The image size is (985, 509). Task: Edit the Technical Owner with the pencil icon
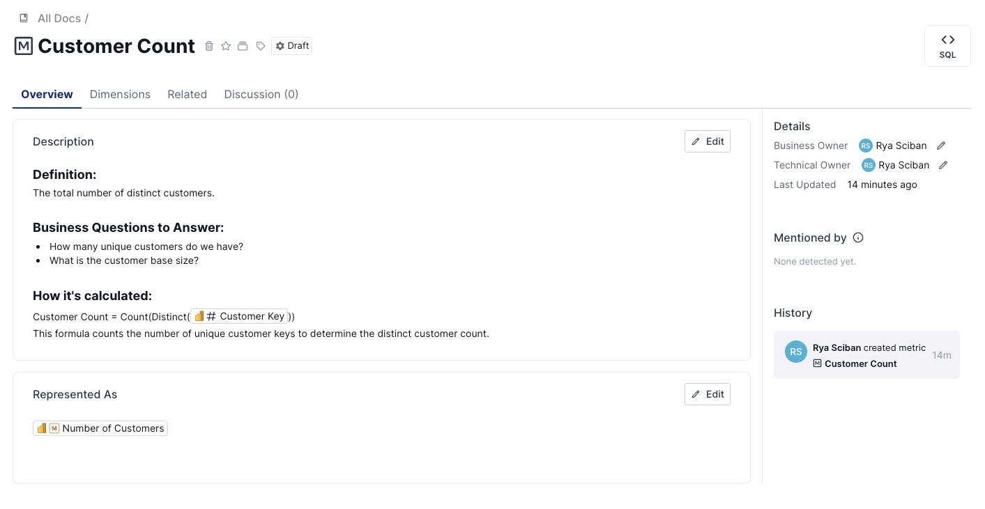pyautogui.click(x=943, y=165)
